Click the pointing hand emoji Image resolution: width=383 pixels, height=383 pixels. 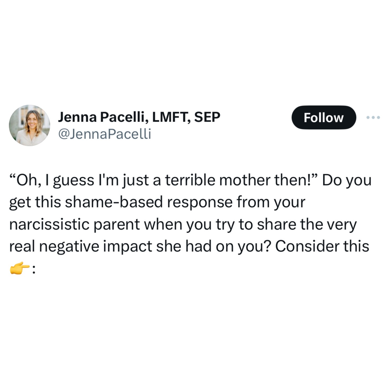coord(19,269)
